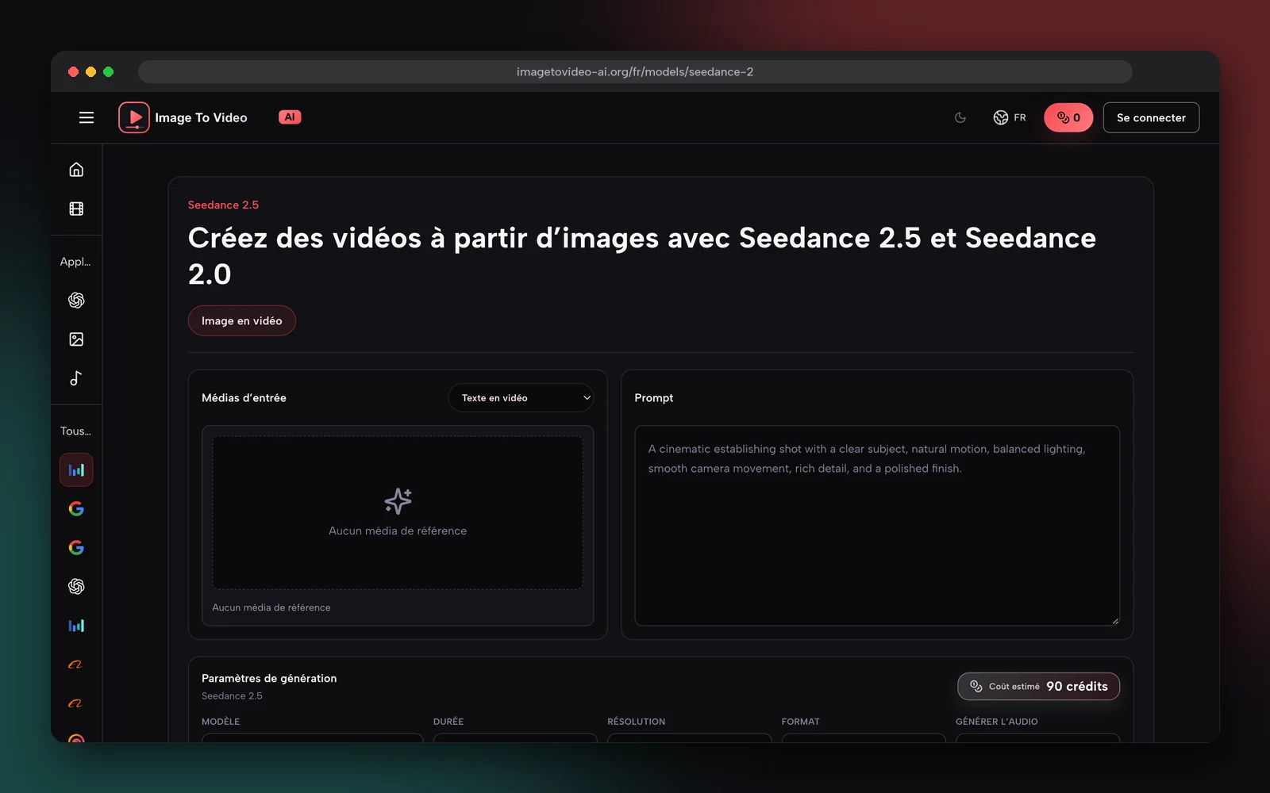This screenshot has height=793, width=1270.
Task: Click the reference media drop zone
Action: (x=398, y=512)
